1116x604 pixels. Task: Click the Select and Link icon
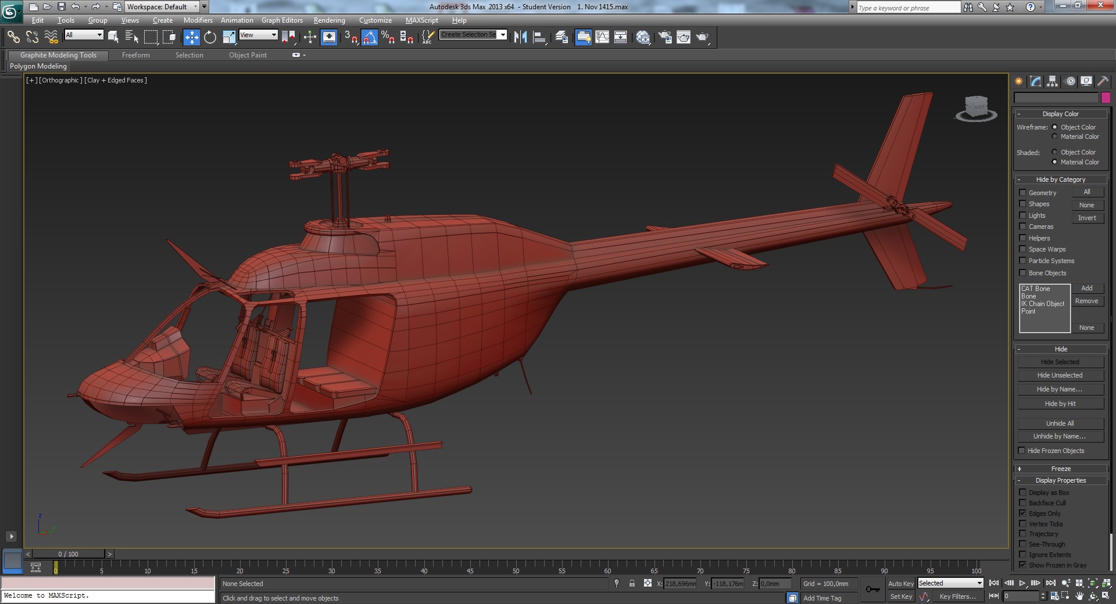pyautogui.click(x=13, y=38)
